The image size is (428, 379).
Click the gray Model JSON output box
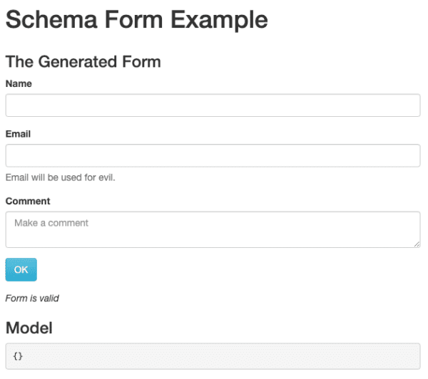(213, 356)
